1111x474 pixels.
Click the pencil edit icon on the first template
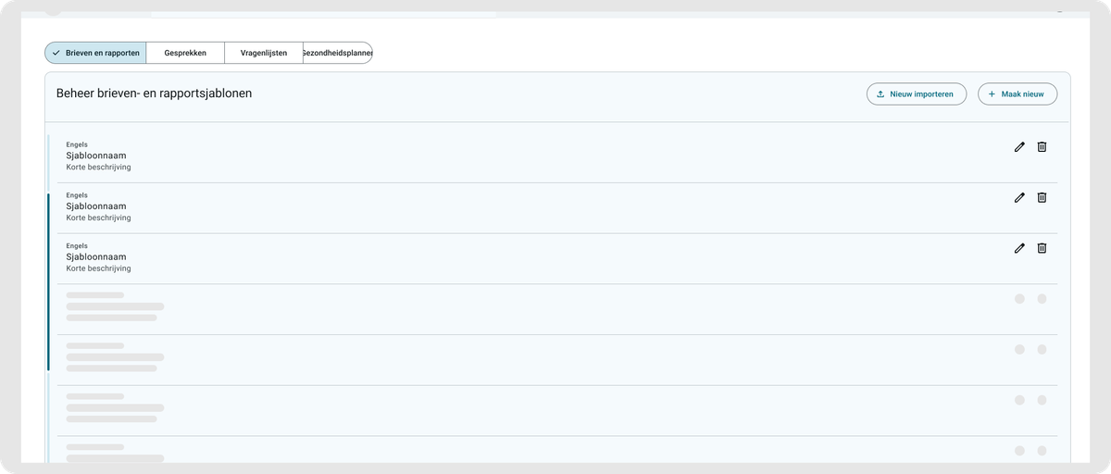click(x=1019, y=146)
